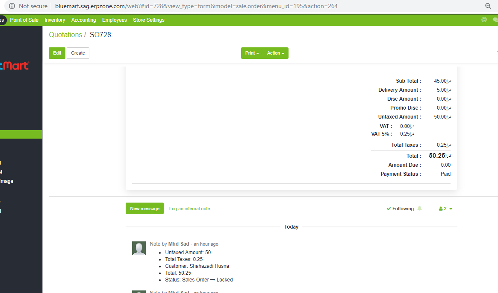Click Log an internal note link
This screenshot has height=293, width=498.
pos(190,209)
